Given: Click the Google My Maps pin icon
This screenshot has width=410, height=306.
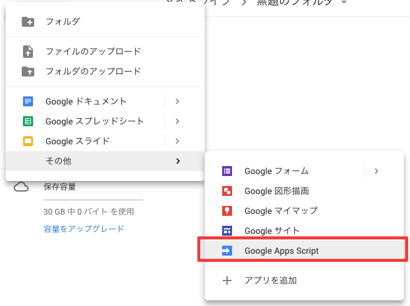Looking at the screenshot, I should (x=227, y=211).
